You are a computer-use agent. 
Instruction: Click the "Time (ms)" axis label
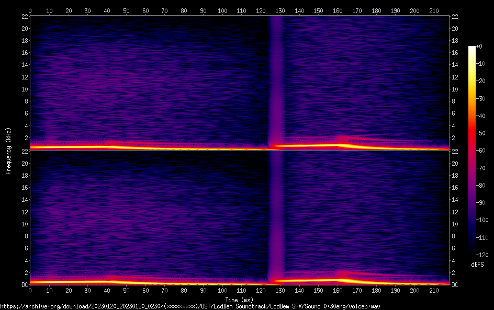point(239,300)
